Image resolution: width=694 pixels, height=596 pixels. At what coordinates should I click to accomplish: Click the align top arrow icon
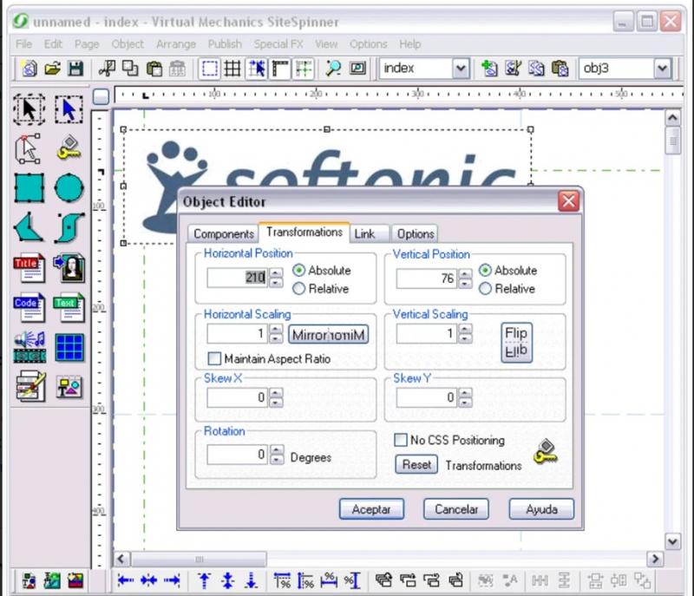point(204,580)
